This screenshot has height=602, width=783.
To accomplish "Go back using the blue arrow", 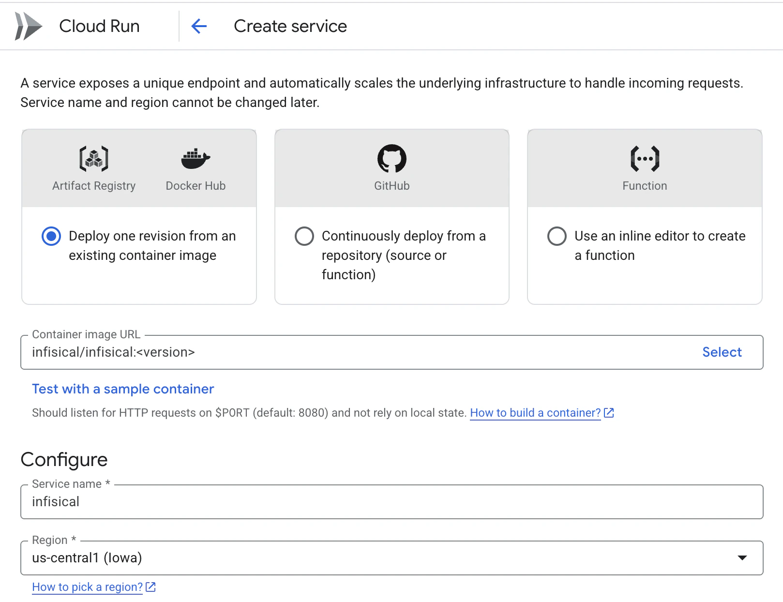I will [x=199, y=26].
